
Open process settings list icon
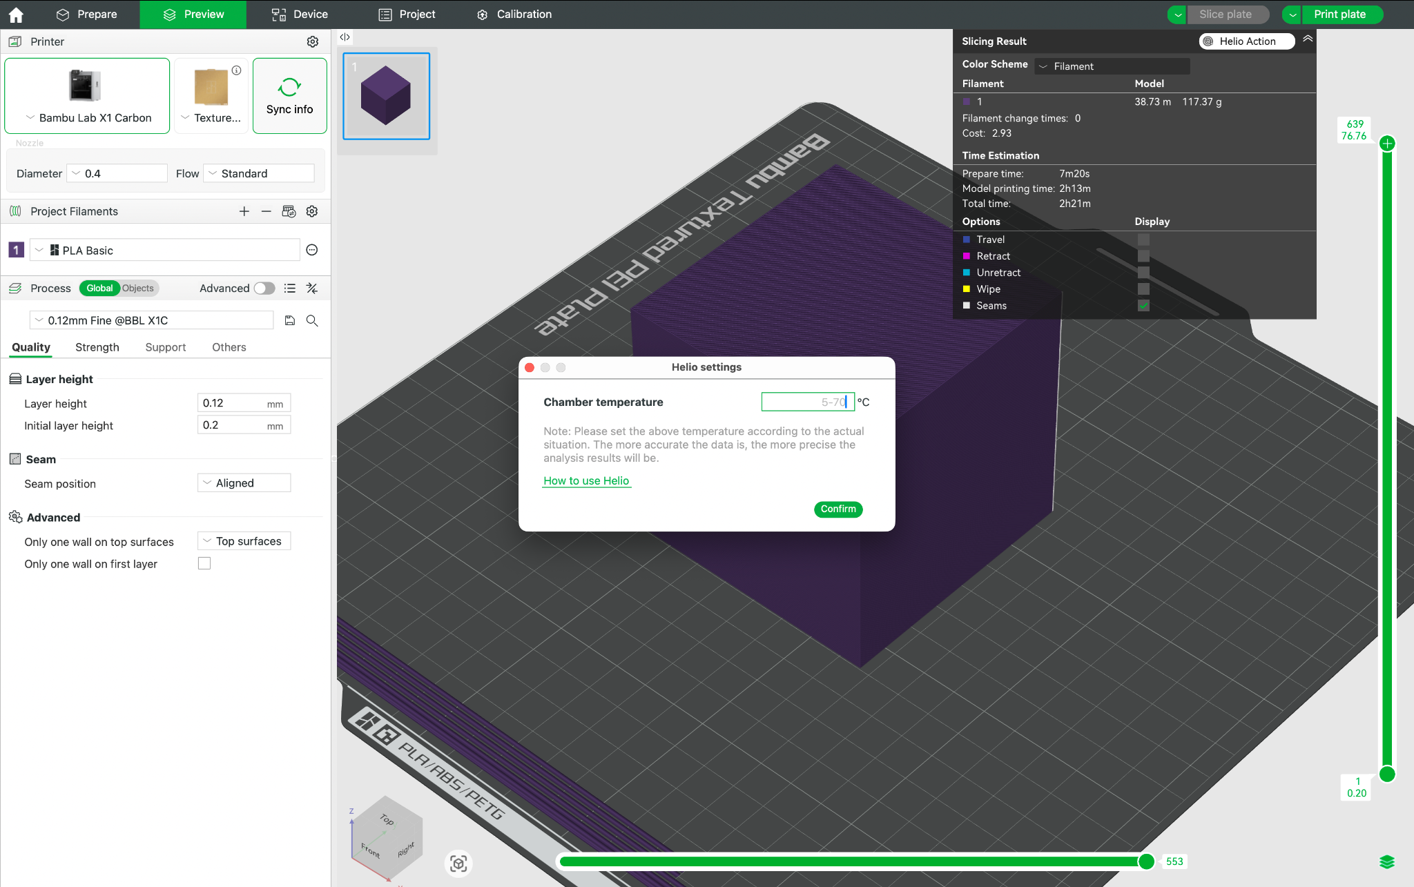[x=290, y=289]
